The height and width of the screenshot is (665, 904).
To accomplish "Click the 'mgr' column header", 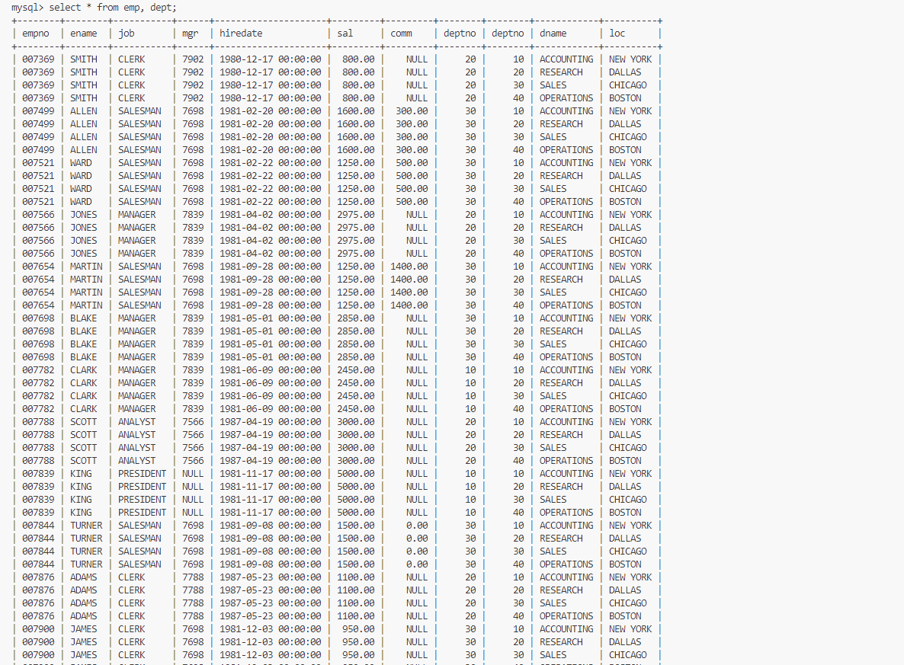I will (191, 34).
